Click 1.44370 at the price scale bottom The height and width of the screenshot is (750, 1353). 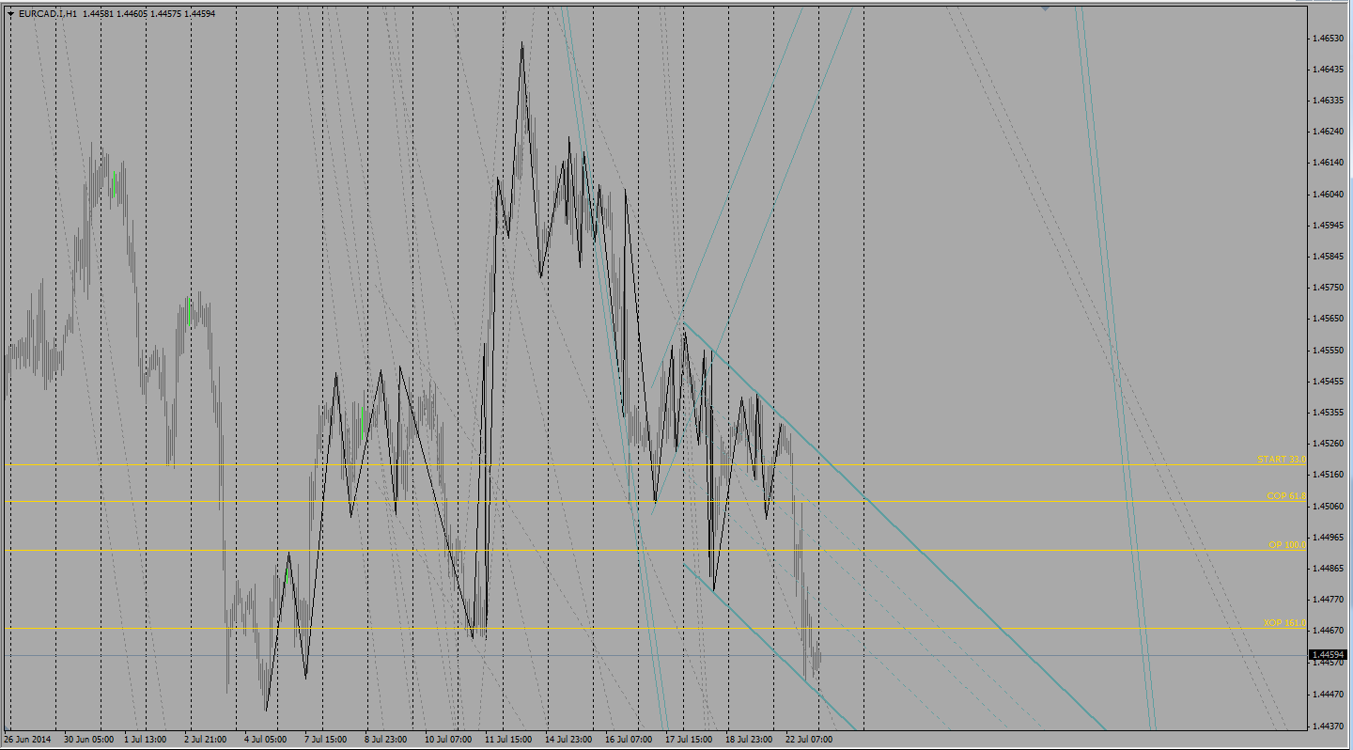1328,725
